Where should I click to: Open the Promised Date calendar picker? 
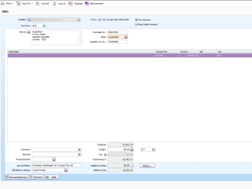(x=54, y=160)
